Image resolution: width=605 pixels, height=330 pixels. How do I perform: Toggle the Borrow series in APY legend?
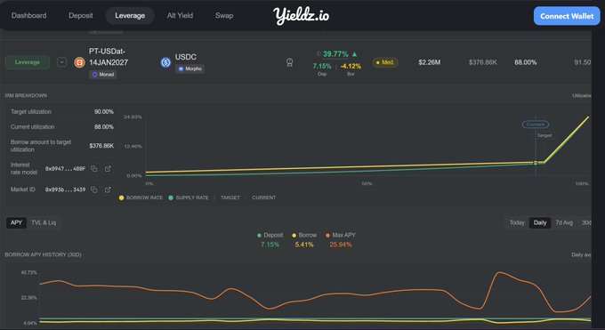304,235
